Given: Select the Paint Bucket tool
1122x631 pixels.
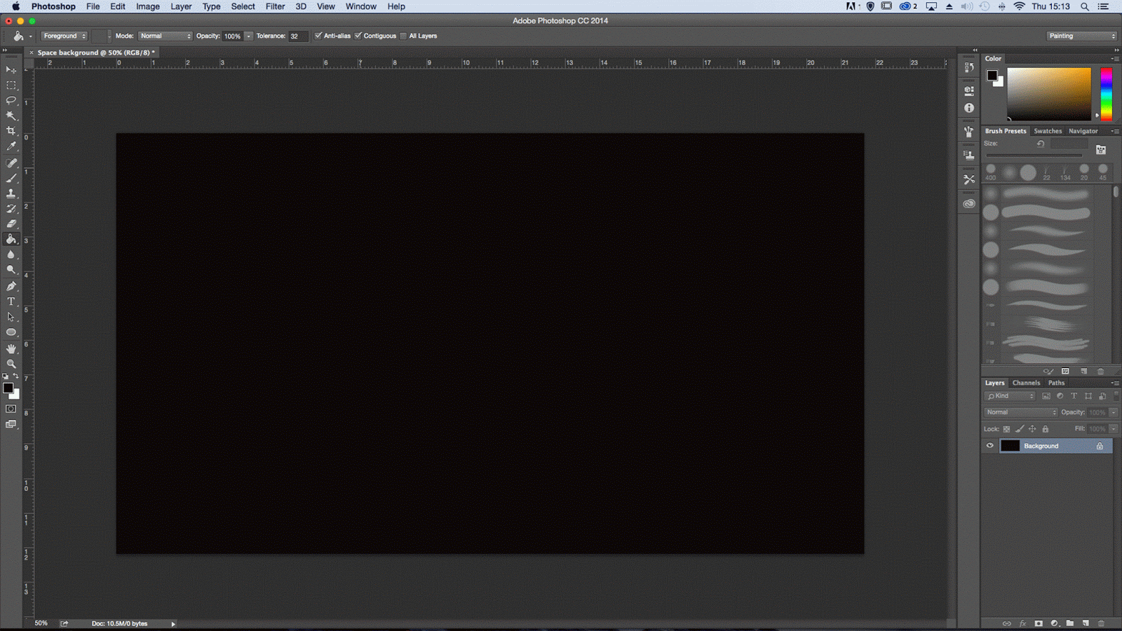Looking at the screenshot, I should (x=11, y=239).
